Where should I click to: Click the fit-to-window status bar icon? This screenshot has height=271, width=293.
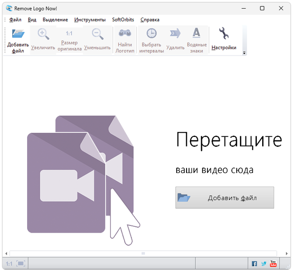pyautogui.click(x=21, y=263)
